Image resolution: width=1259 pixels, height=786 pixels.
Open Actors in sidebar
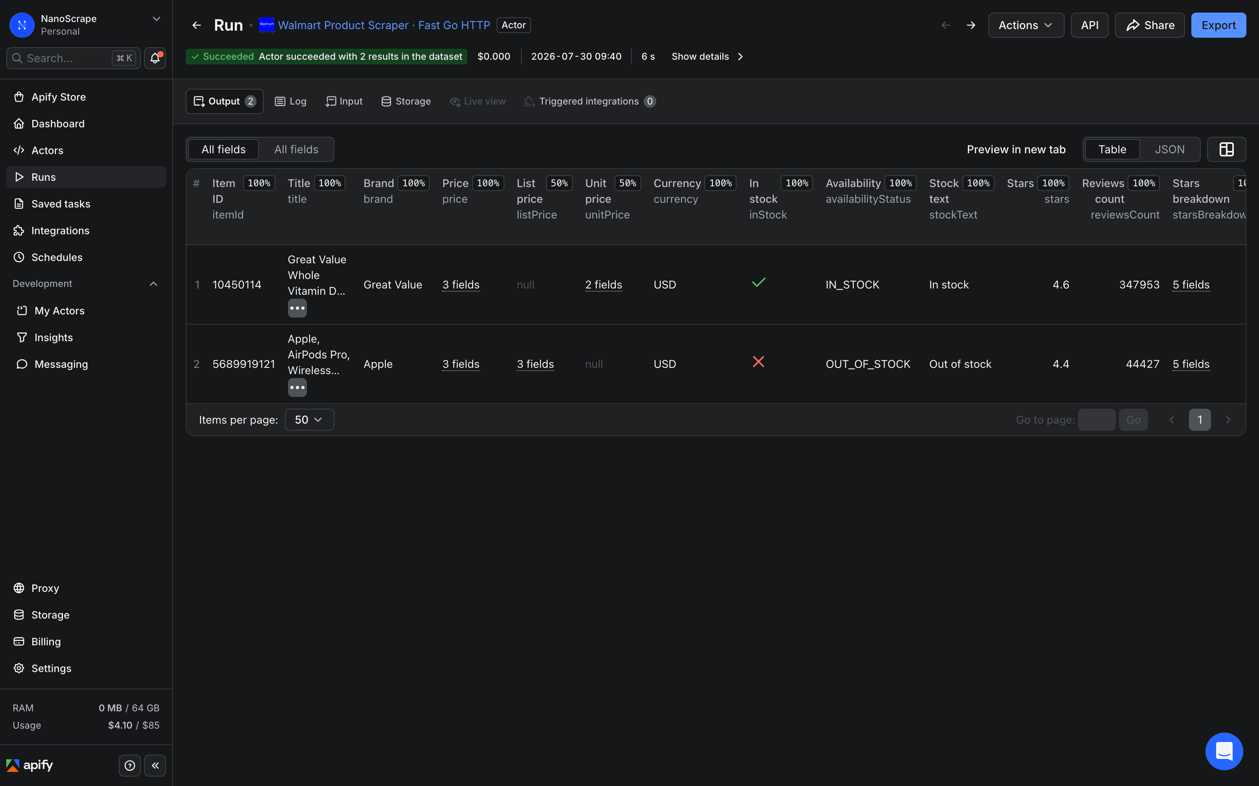[x=86, y=150]
